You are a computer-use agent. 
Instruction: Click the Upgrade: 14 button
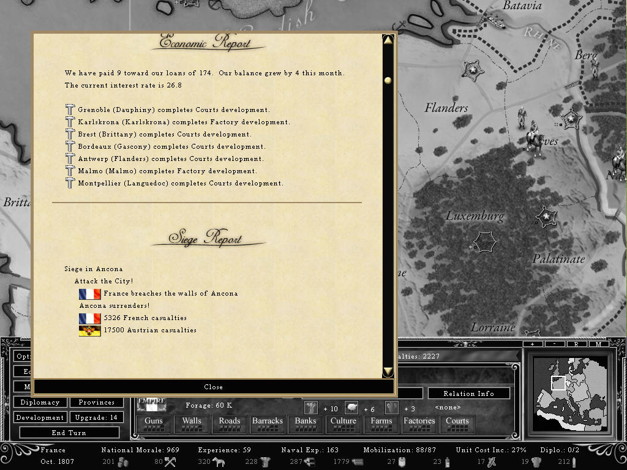(96, 417)
